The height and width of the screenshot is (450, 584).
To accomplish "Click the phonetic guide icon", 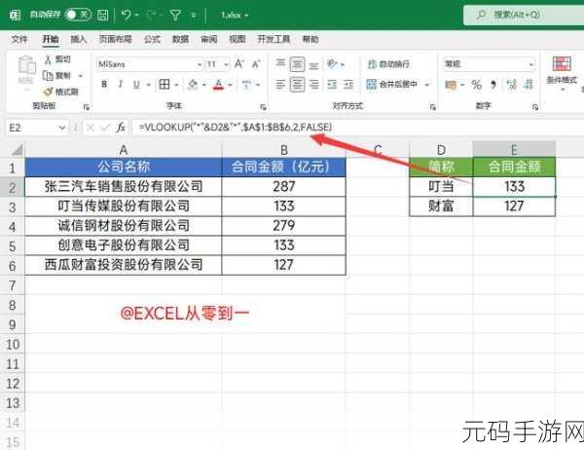I will point(246,85).
